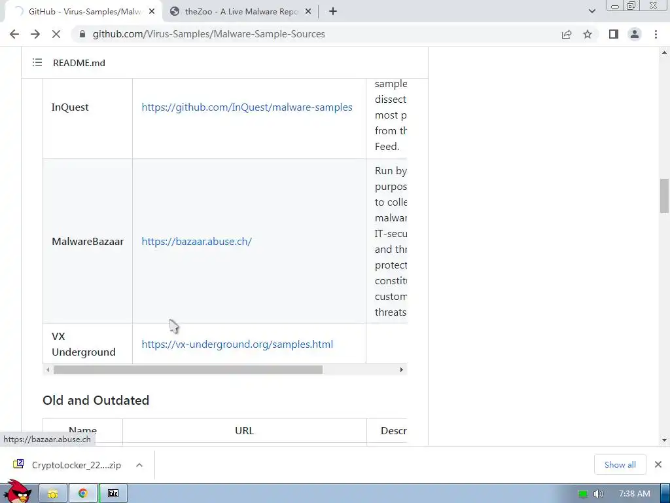Share this page icon

567,34
